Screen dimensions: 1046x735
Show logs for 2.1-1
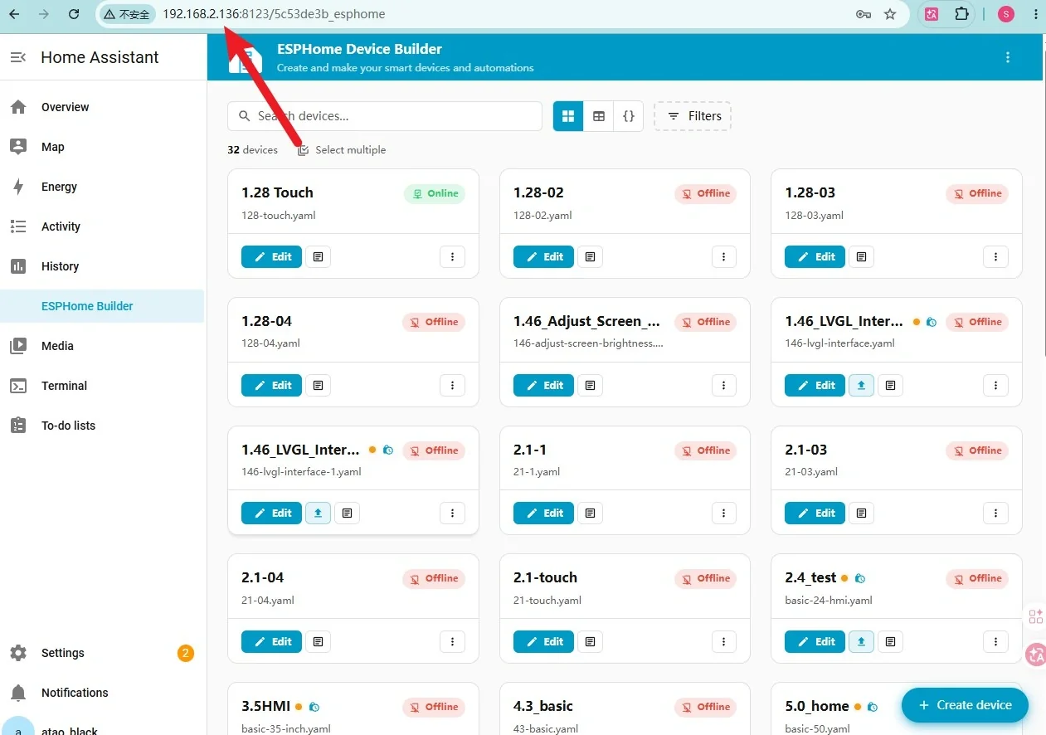pyautogui.click(x=590, y=514)
